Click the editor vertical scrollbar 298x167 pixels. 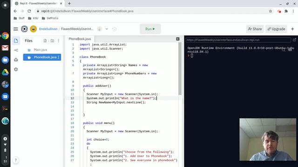pos(180,69)
